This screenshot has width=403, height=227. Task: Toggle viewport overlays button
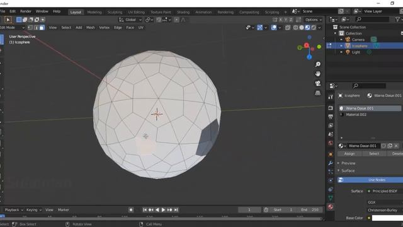pyautogui.click(x=274, y=28)
